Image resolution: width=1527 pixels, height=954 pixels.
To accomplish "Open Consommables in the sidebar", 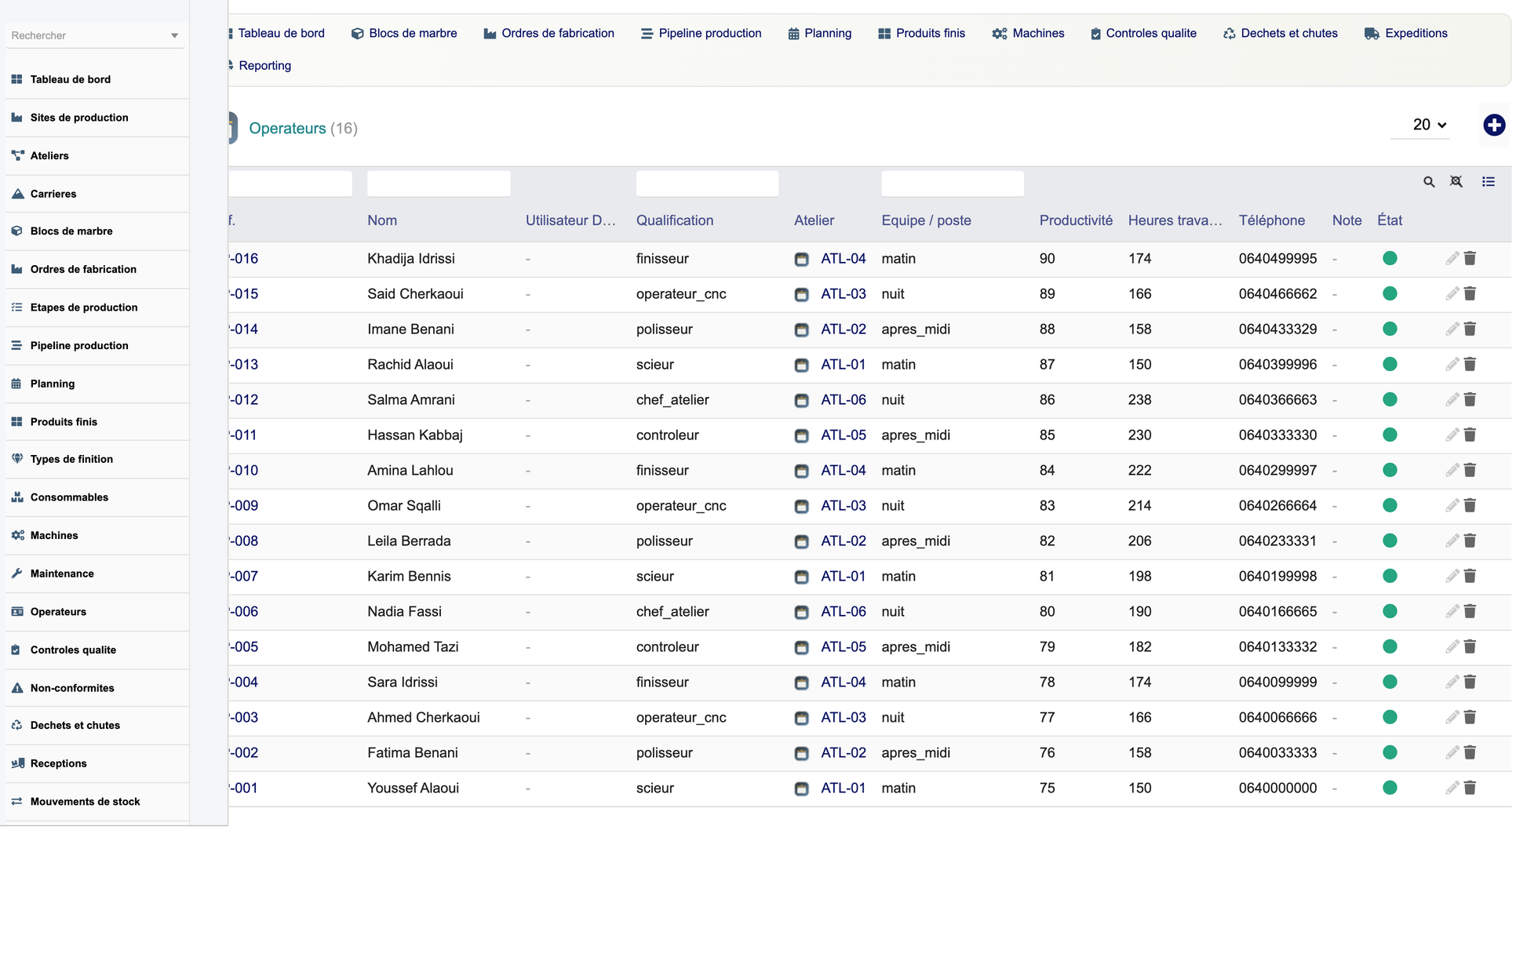I will pos(69,497).
